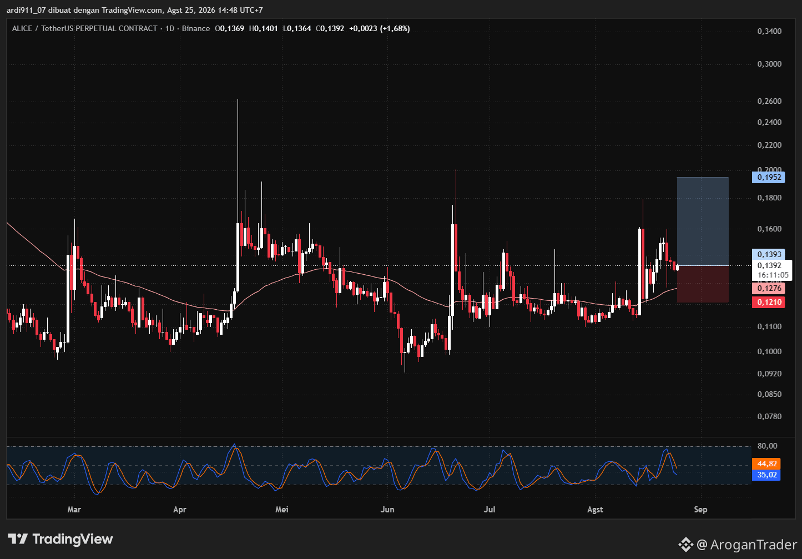
Task: Click the 0,1800 price axis label
Action: click(x=769, y=198)
